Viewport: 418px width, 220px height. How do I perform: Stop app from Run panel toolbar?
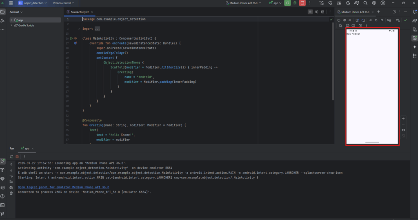tap(17, 157)
